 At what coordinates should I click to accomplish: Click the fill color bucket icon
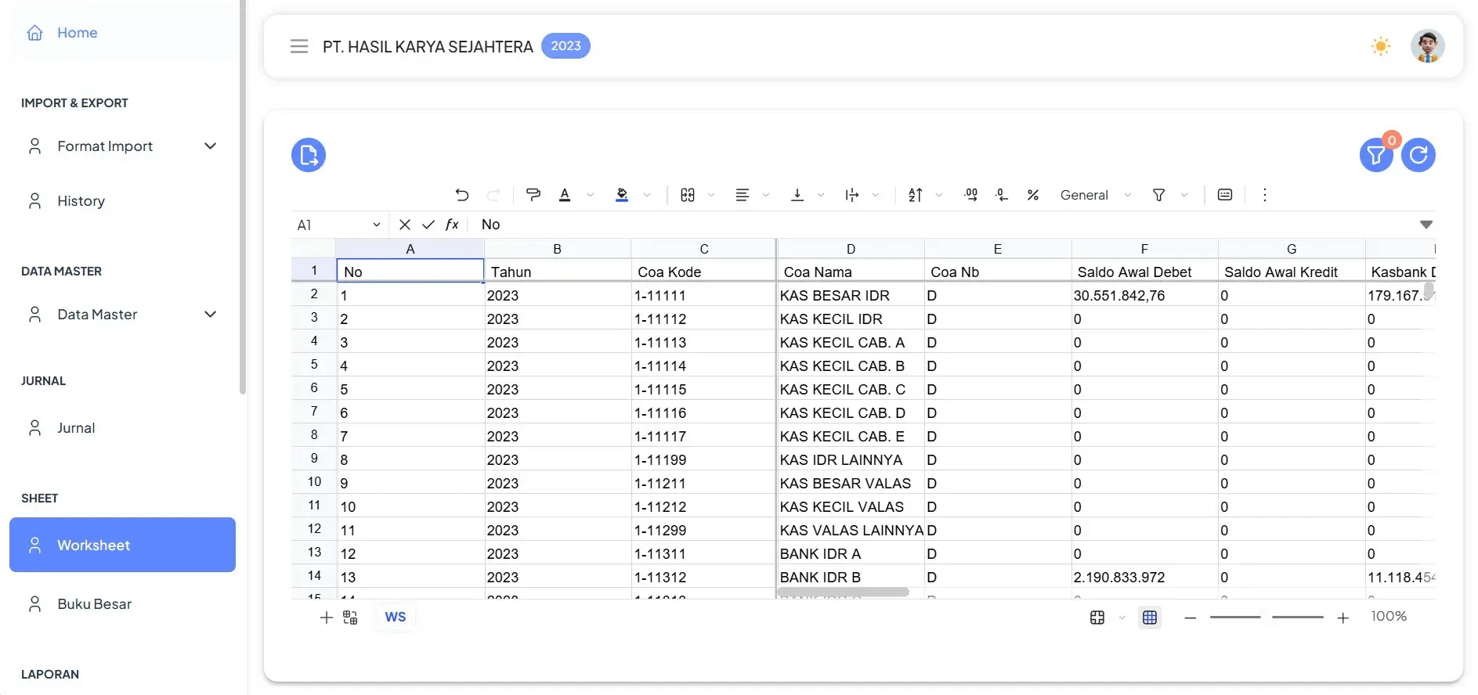(622, 195)
